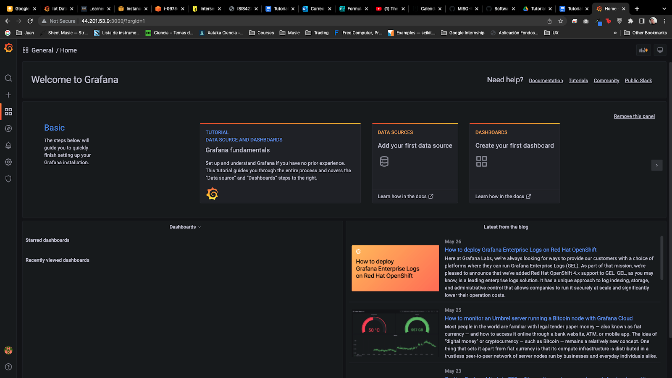The height and width of the screenshot is (378, 672).
Task: Open a new browser tab with plus
Action: pos(637,8)
